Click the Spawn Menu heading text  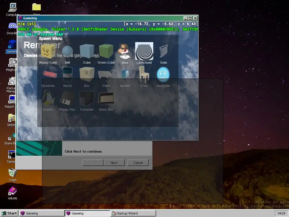pyautogui.click(x=51, y=38)
